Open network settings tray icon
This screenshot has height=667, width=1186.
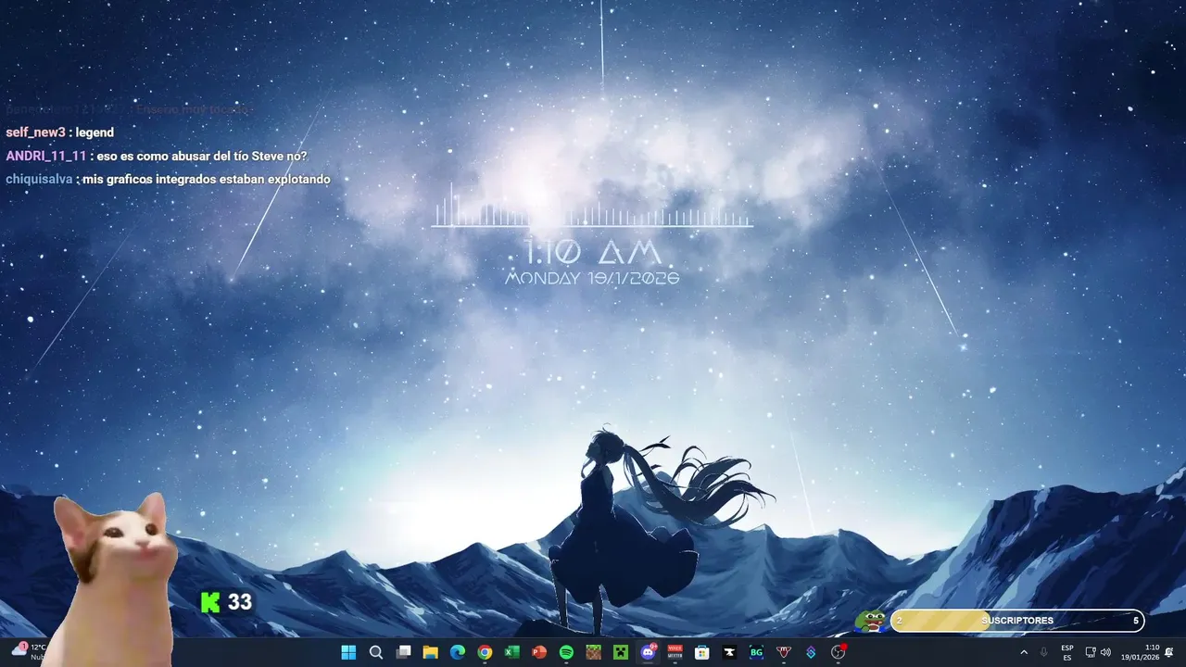(x=1091, y=652)
